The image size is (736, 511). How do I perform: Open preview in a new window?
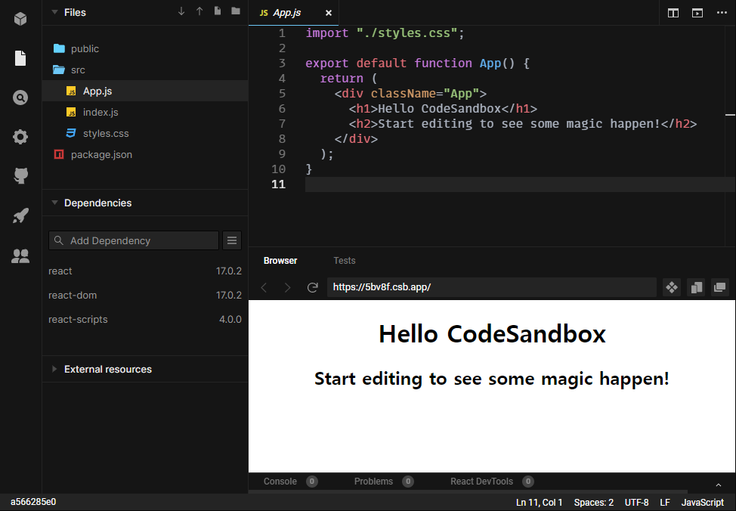(719, 287)
